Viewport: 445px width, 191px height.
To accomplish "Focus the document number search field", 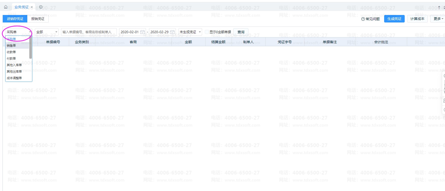I will coord(89,32).
